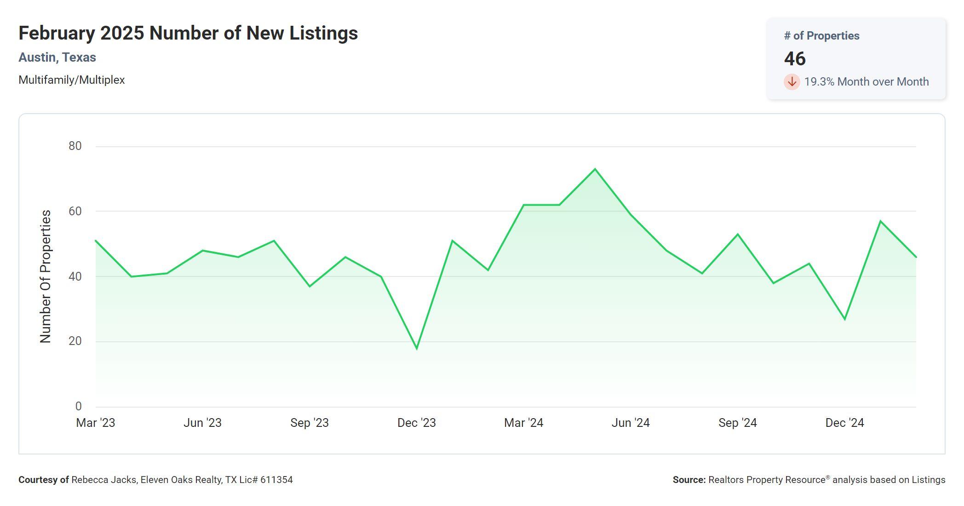964x506 pixels.
Task: Click the '# of Properties' card heading
Action: [x=821, y=36]
